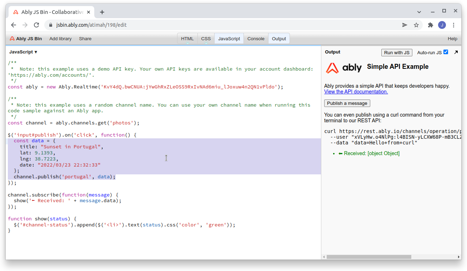Click Publish a message button
The image size is (467, 271).
(347, 103)
